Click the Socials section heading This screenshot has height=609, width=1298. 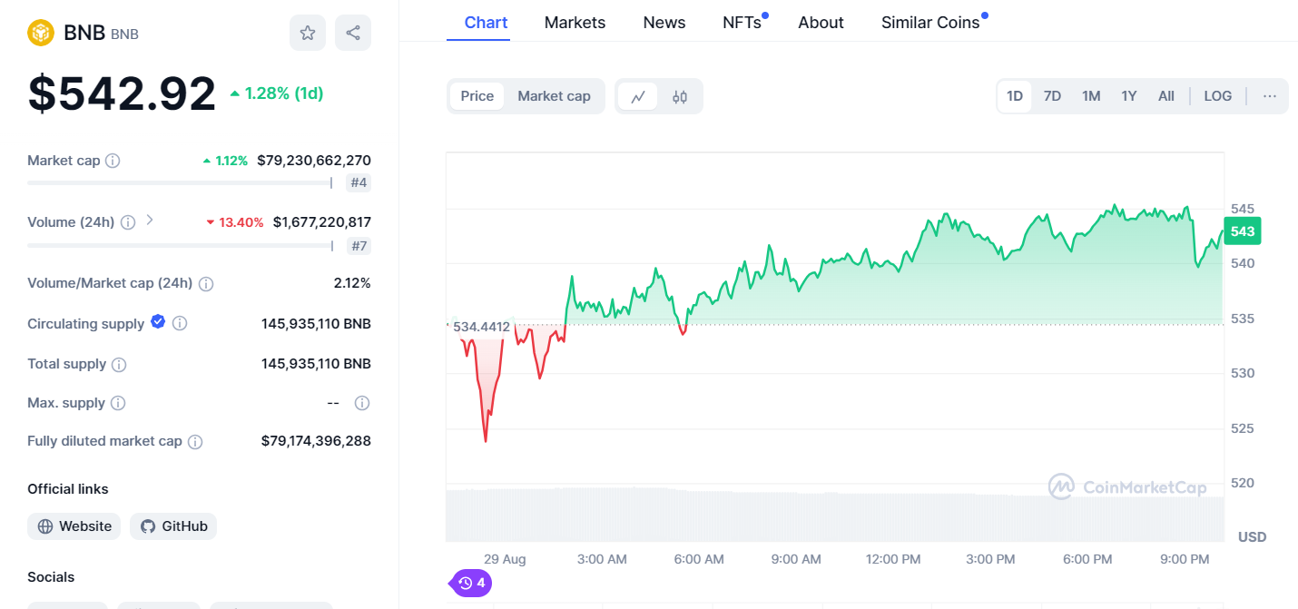tap(51, 577)
